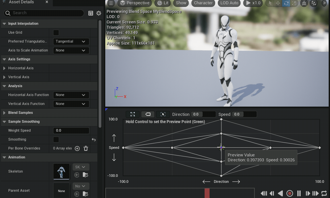Toggle triangulation display in blend space graph

coord(133,114)
